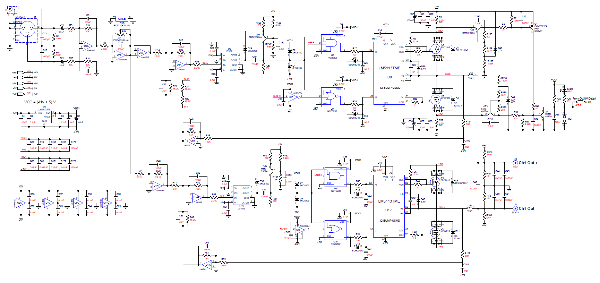The width and height of the screenshot is (600, 283).
Task: Click the R5A potentiometer symbol
Action: [x=122, y=34]
